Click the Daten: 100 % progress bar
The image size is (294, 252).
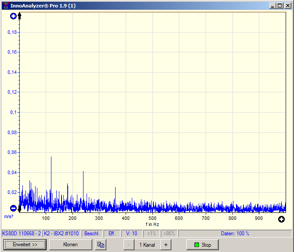tap(235, 234)
